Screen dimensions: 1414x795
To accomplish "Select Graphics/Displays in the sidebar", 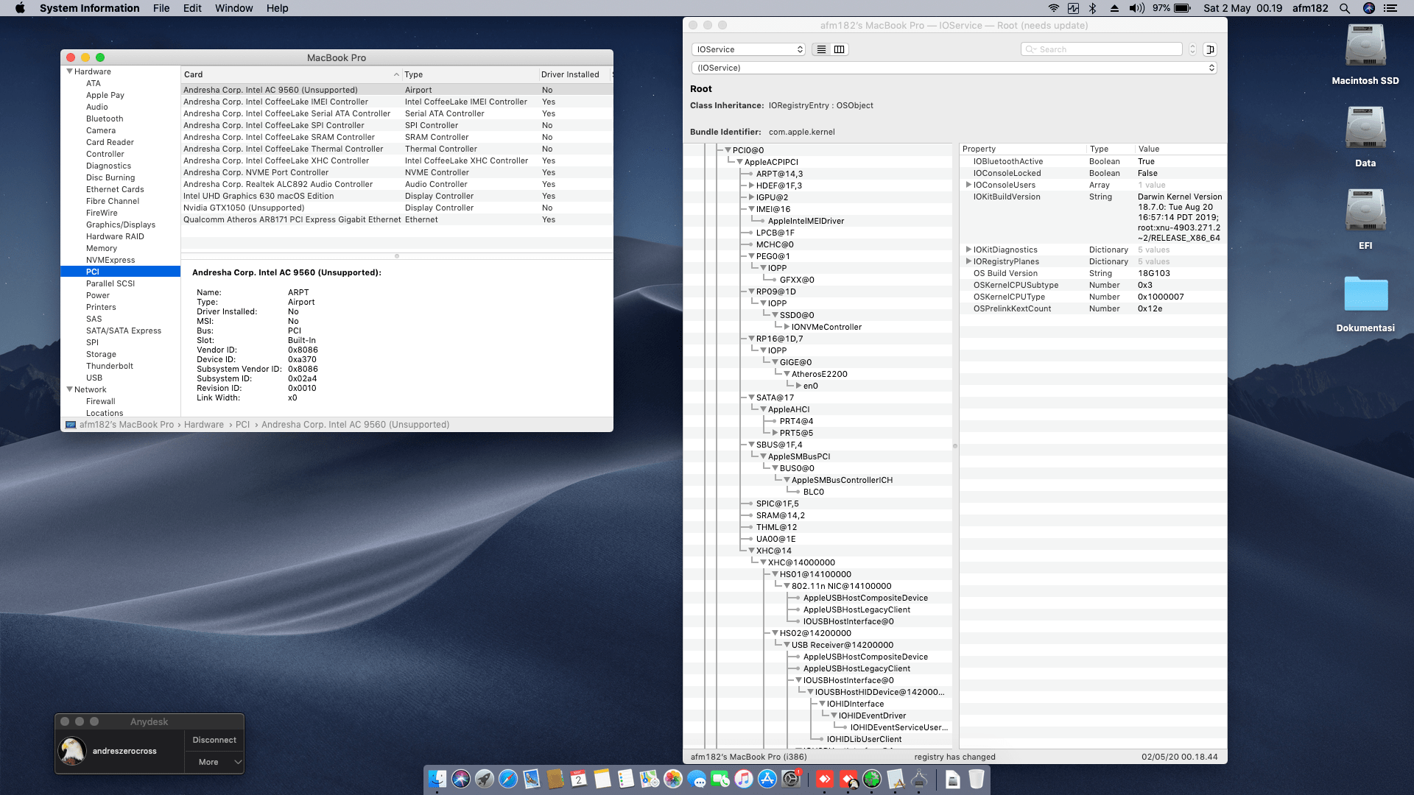I will 121,225.
